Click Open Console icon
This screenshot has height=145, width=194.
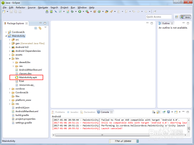(x=176, y=112)
